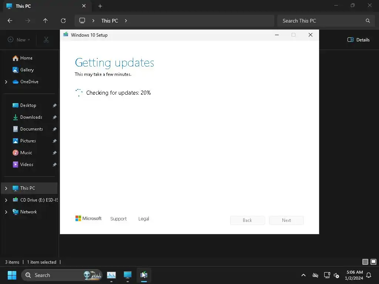Expand the OneDrive tree node
379x284 pixels.
[6, 82]
